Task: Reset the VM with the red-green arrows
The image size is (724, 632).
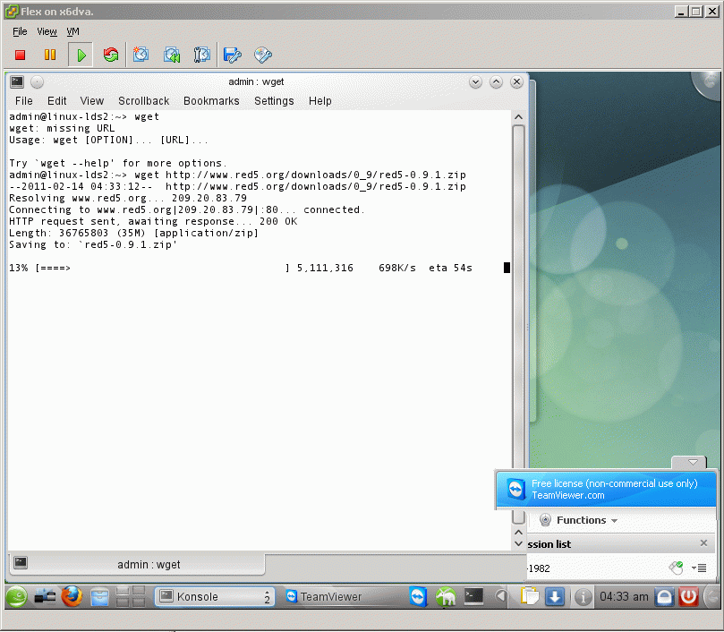Action: [111, 55]
